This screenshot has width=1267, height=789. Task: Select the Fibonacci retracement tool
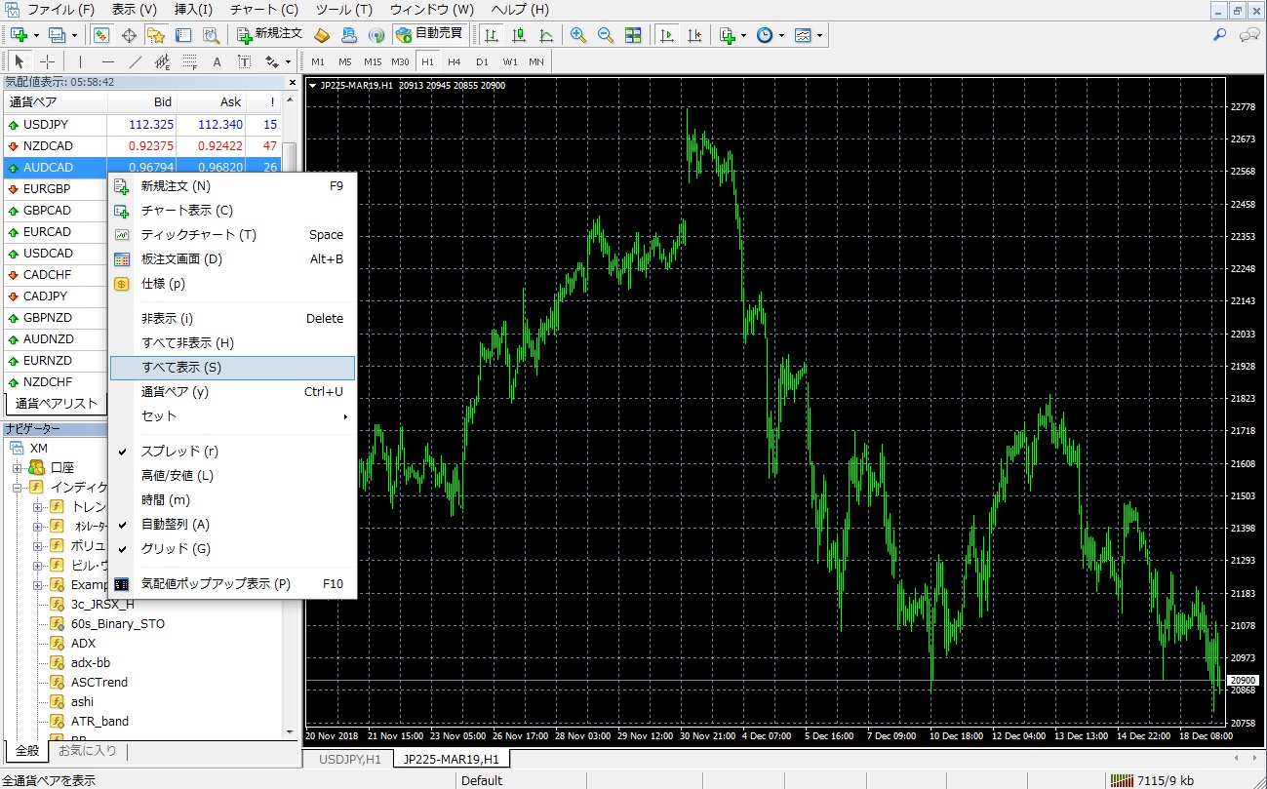click(x=189, y=61)
